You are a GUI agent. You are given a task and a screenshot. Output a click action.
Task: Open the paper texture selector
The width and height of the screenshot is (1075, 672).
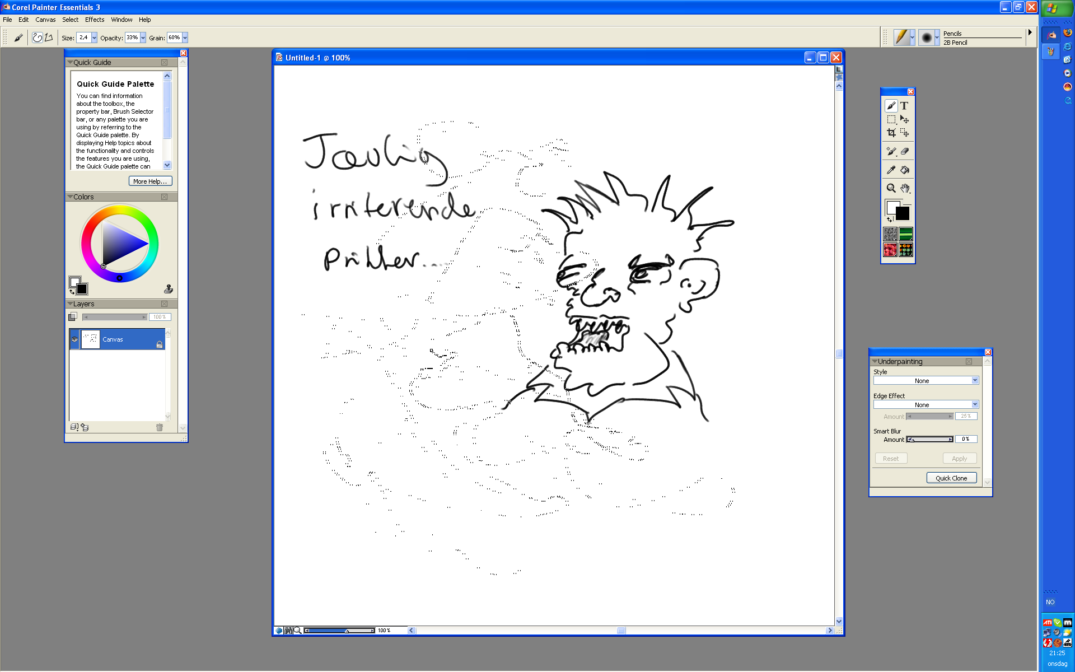tap(890, 234)
